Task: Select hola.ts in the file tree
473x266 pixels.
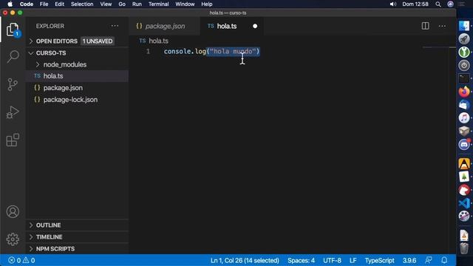Action: tap(77, 76)
